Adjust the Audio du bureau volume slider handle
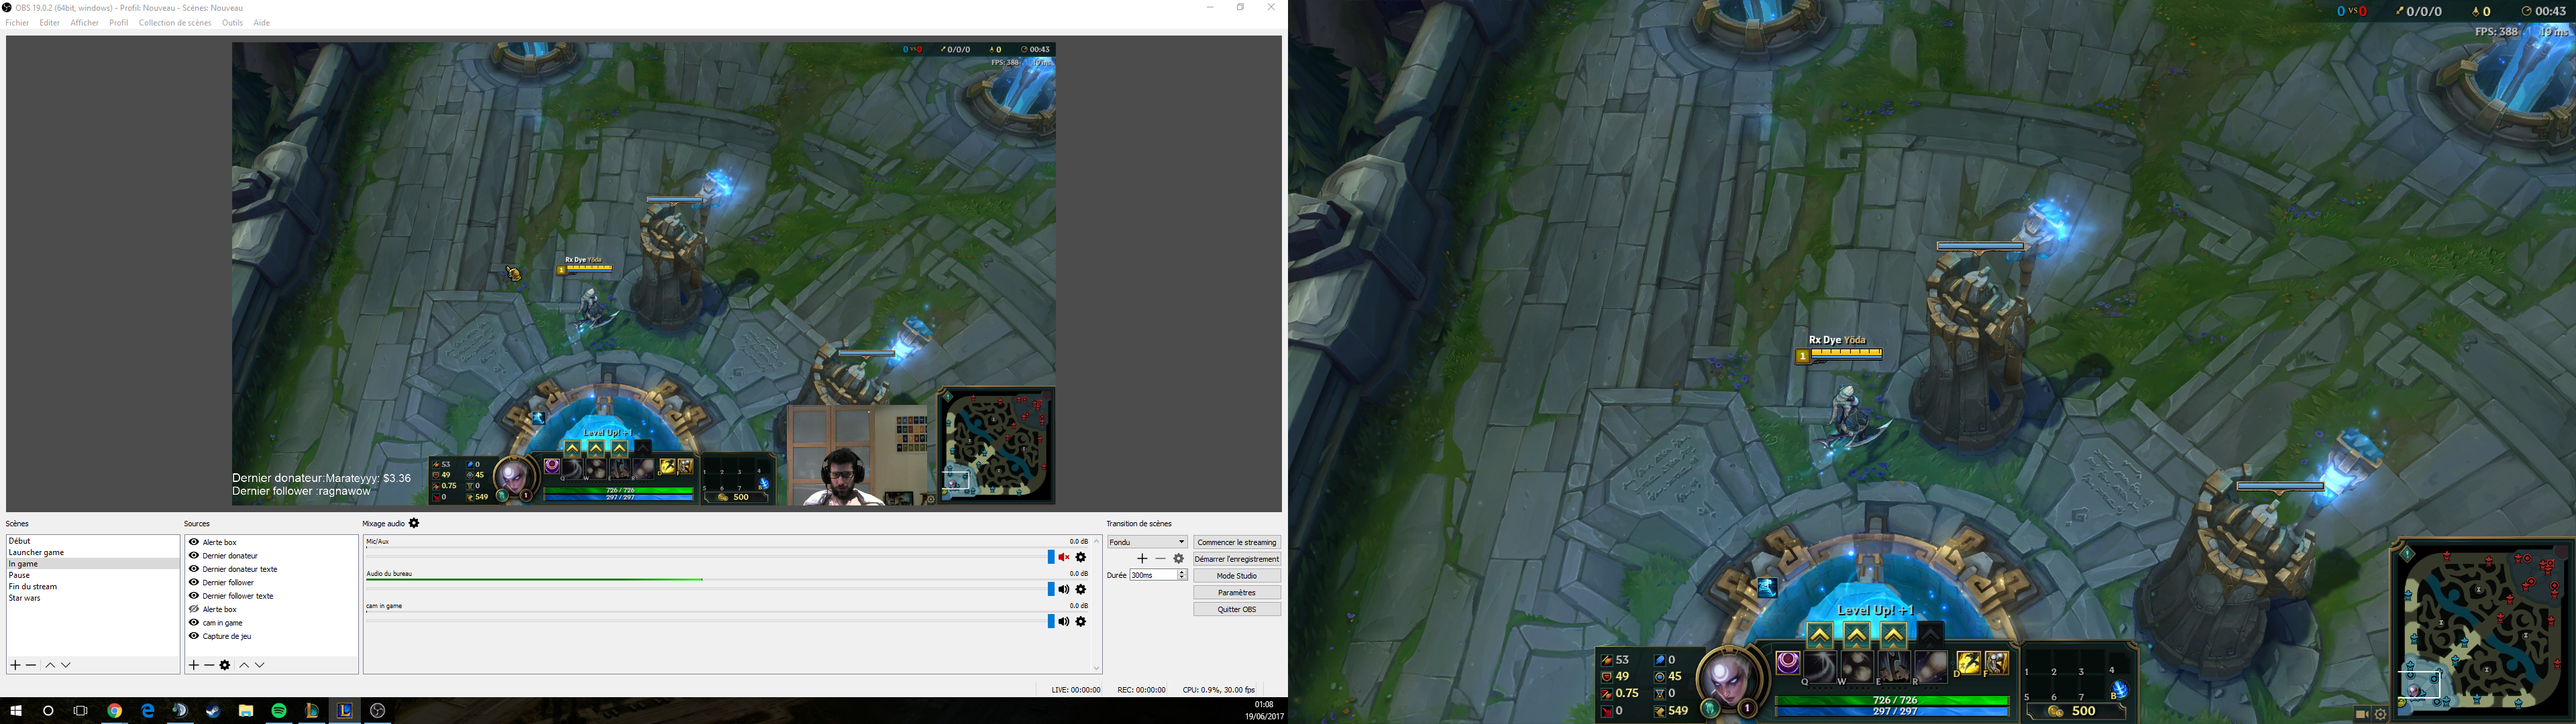The height and width of the screenshot is (724, 2576). 1051,589
